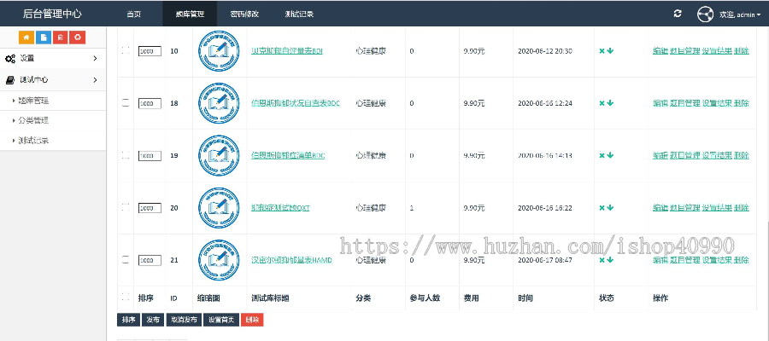Click the red recycle icon button
The width and height of the screenshot is (769, 341).
[78, 38]
